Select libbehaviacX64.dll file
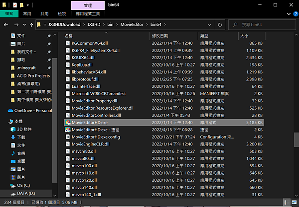Viewport: 299px width, 207px height. click(89, 72)
